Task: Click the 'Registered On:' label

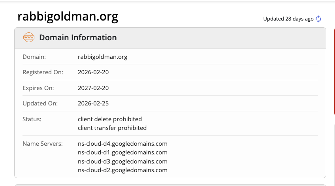Action: point(43,72)
